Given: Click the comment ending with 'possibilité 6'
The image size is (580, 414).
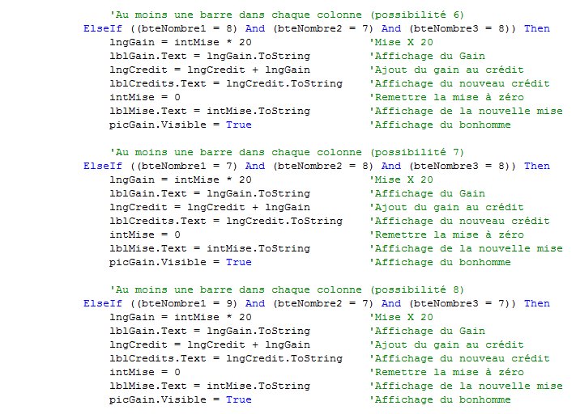Looking at the screenshot, I should (287, 15).
